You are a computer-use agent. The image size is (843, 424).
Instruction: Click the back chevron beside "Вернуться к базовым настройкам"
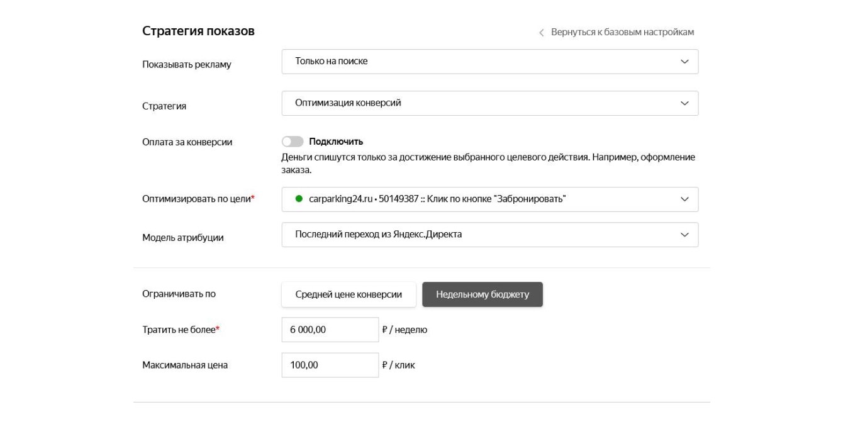(541, 33)
